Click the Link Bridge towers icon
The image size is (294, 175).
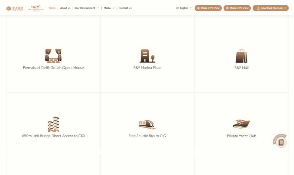point(53,124)
